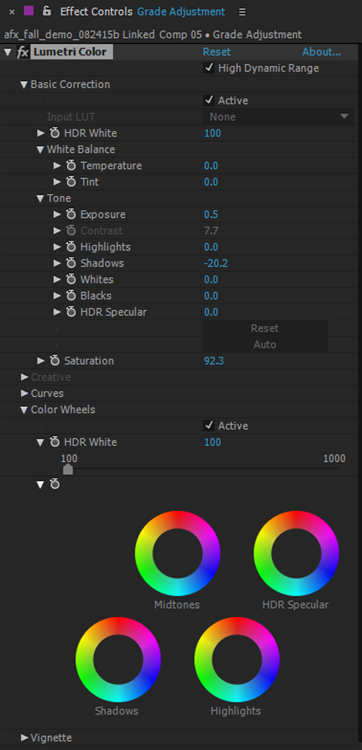Open the Effect Controls panel menu
Image resolution: width=362 pixels, height=750 pixels.
pos(242,12)
